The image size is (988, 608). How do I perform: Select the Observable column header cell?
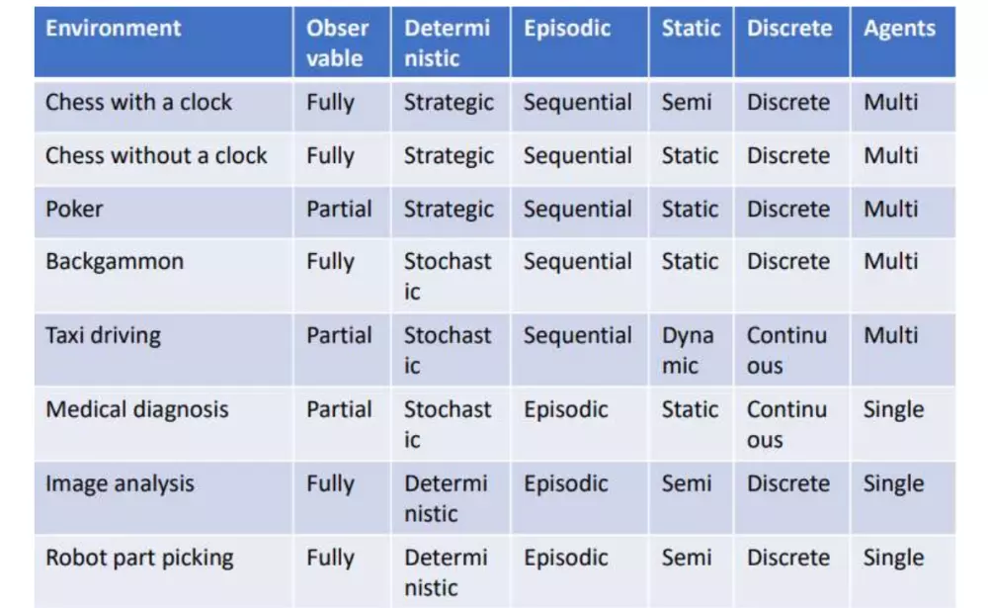pos(338,43)
